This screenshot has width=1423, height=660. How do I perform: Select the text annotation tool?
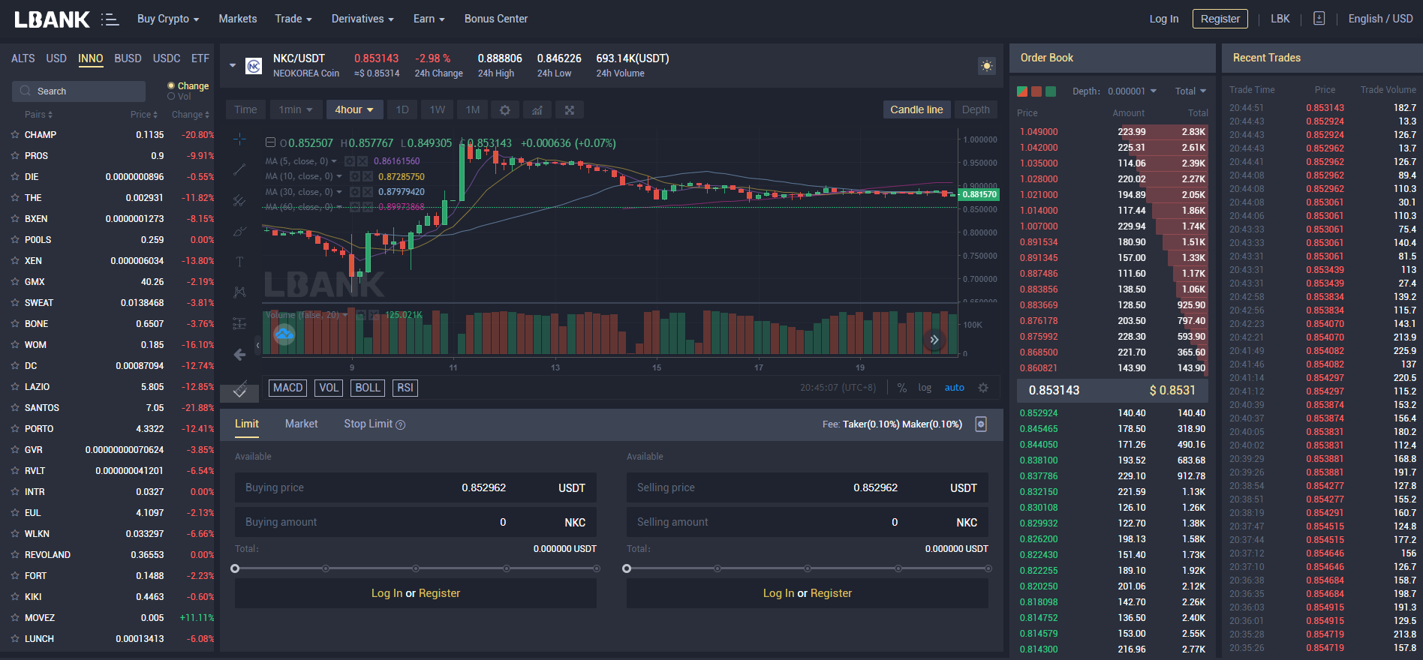[x=239, y=262]
